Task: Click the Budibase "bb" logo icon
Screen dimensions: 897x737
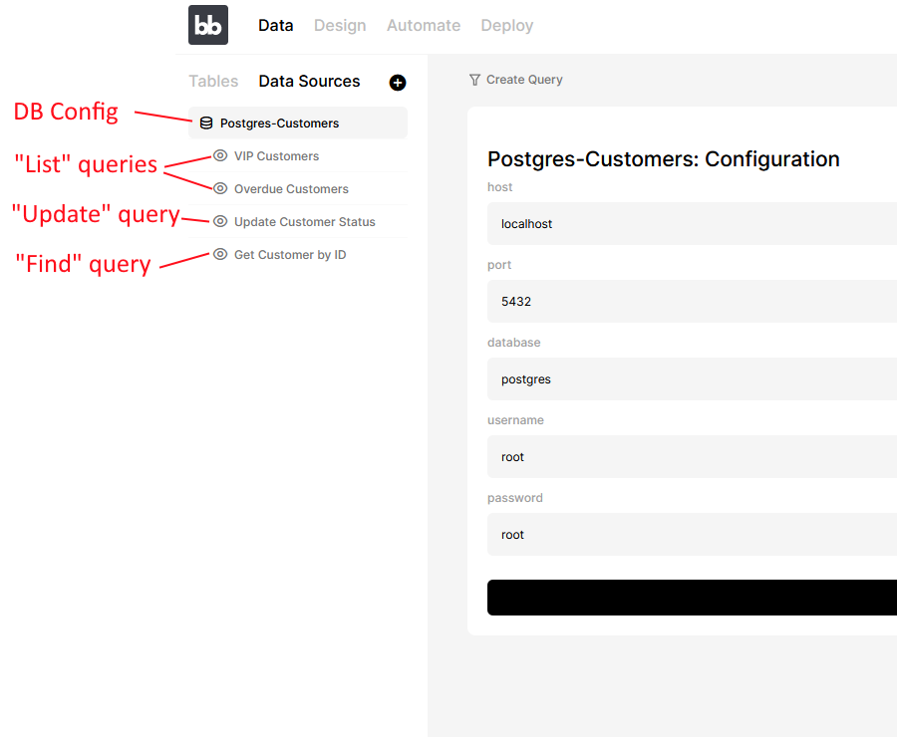Action: pos(207,24)
